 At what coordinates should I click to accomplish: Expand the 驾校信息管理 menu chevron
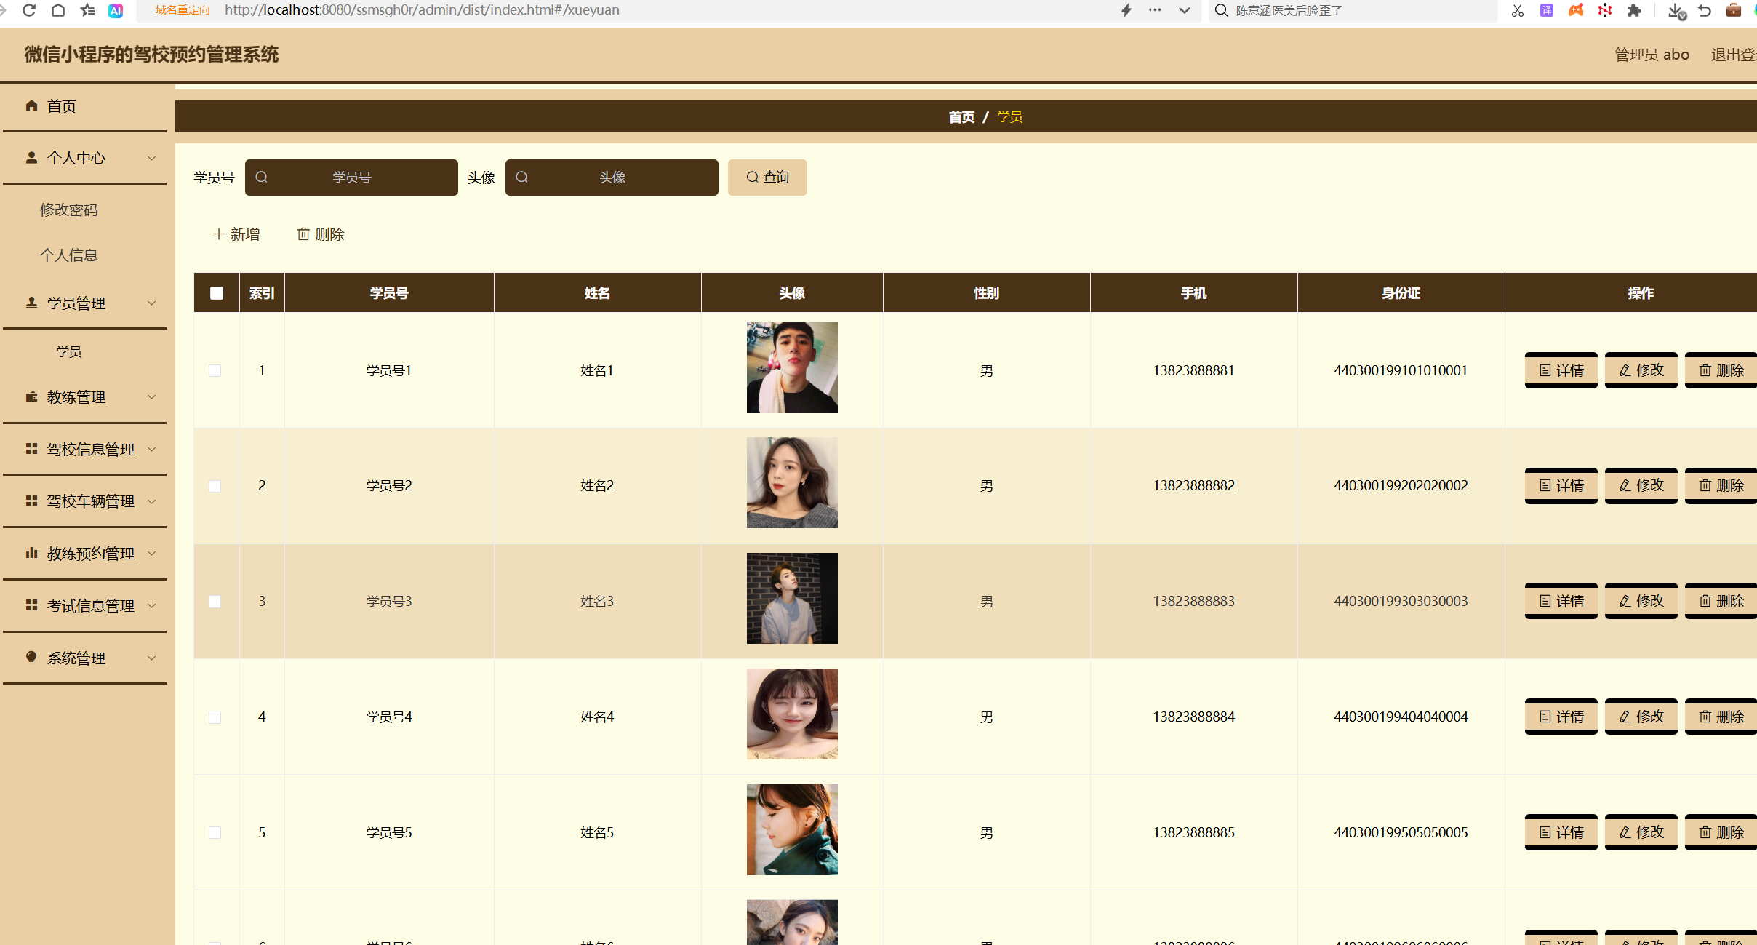(152, 449)
